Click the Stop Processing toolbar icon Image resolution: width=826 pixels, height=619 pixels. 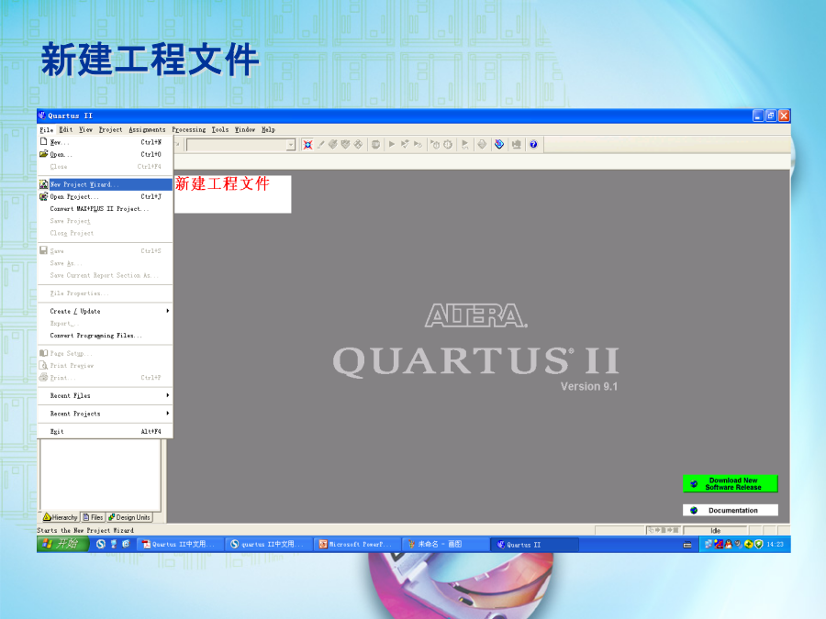pyautogui.click(x=375, y=145)
